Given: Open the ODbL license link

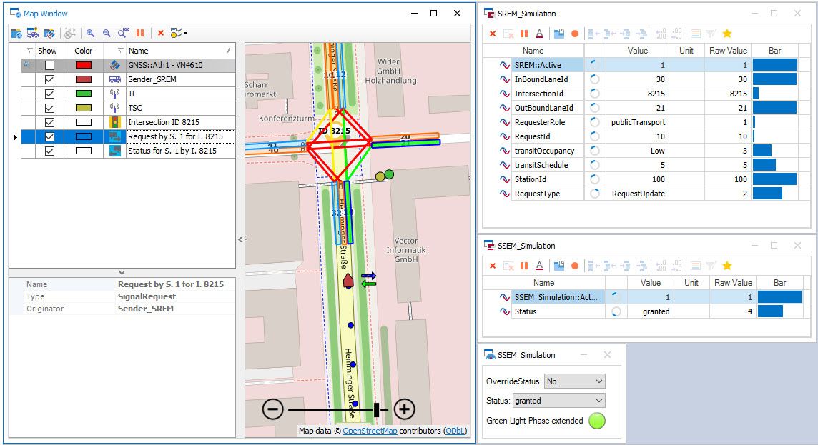Looking at the screenshot, I should (x=455, y=431).
